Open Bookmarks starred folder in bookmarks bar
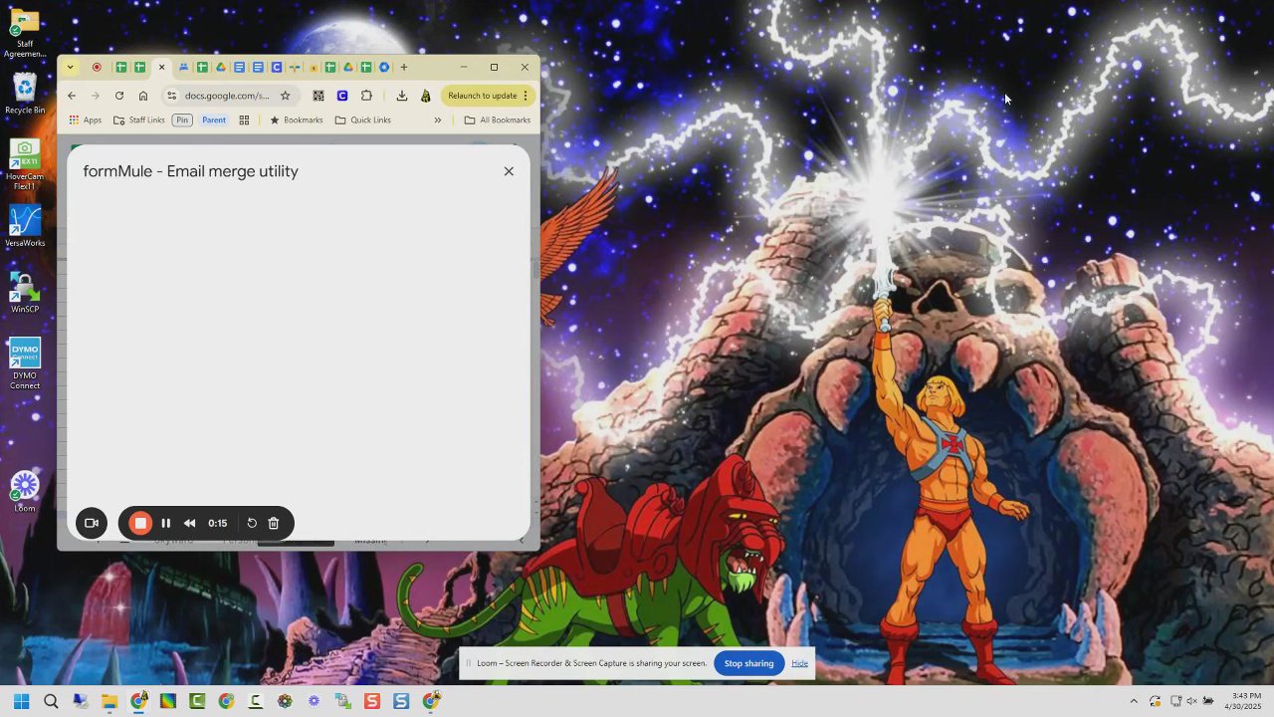The height and width of the screenshot is (717, 1274). click(297, 119)
